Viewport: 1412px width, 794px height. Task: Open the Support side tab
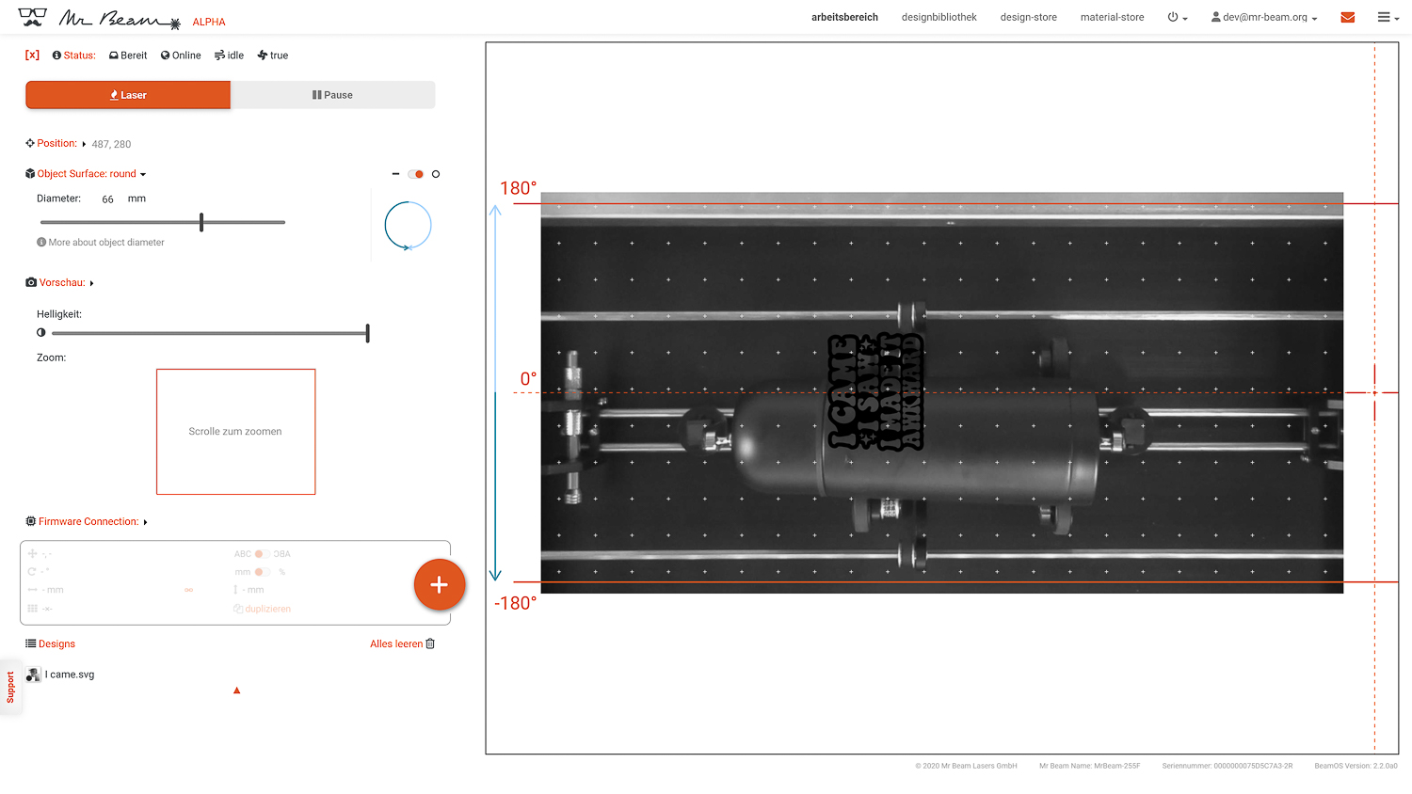point(10,687)
